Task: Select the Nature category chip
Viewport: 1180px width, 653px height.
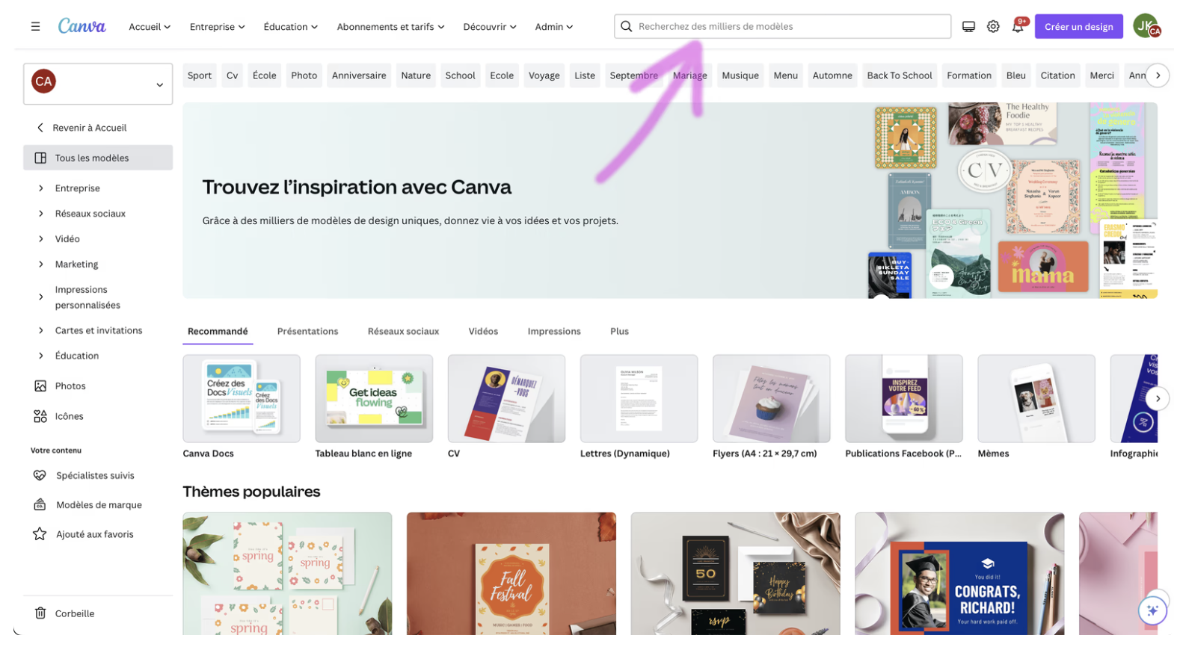Action: point(416,75)
